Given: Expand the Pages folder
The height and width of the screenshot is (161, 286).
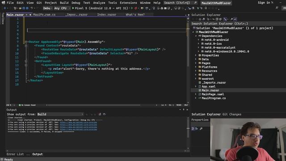Looking at the screenshot, I should [196, 63].
